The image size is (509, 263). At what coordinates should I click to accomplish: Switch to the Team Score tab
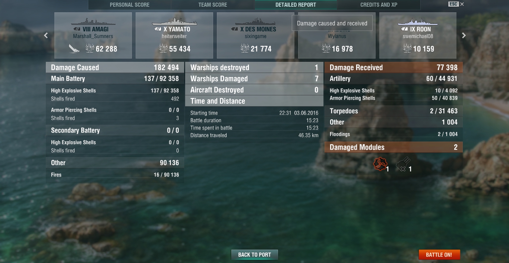pyautogui.click(x=213, y=5)
